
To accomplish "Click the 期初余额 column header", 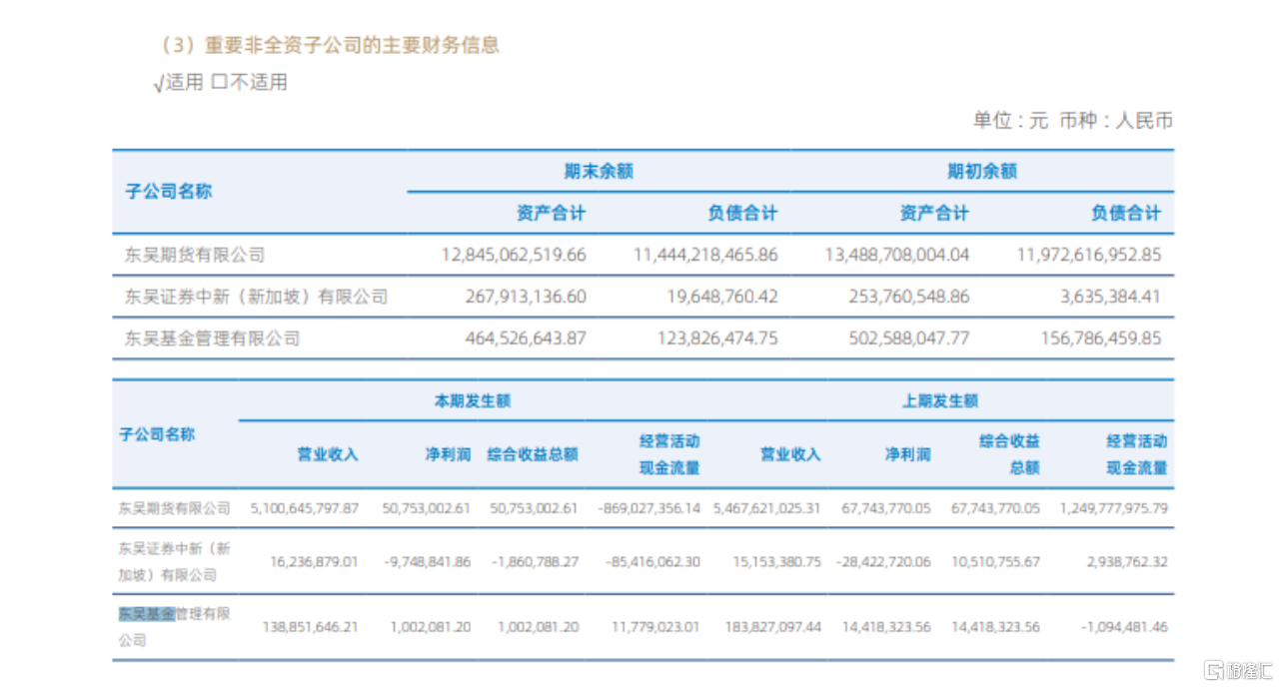I will tap(981, 171).
